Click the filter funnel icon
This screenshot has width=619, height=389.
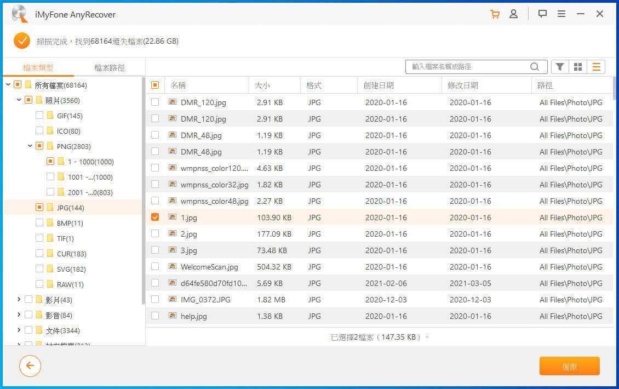(560, 67)
